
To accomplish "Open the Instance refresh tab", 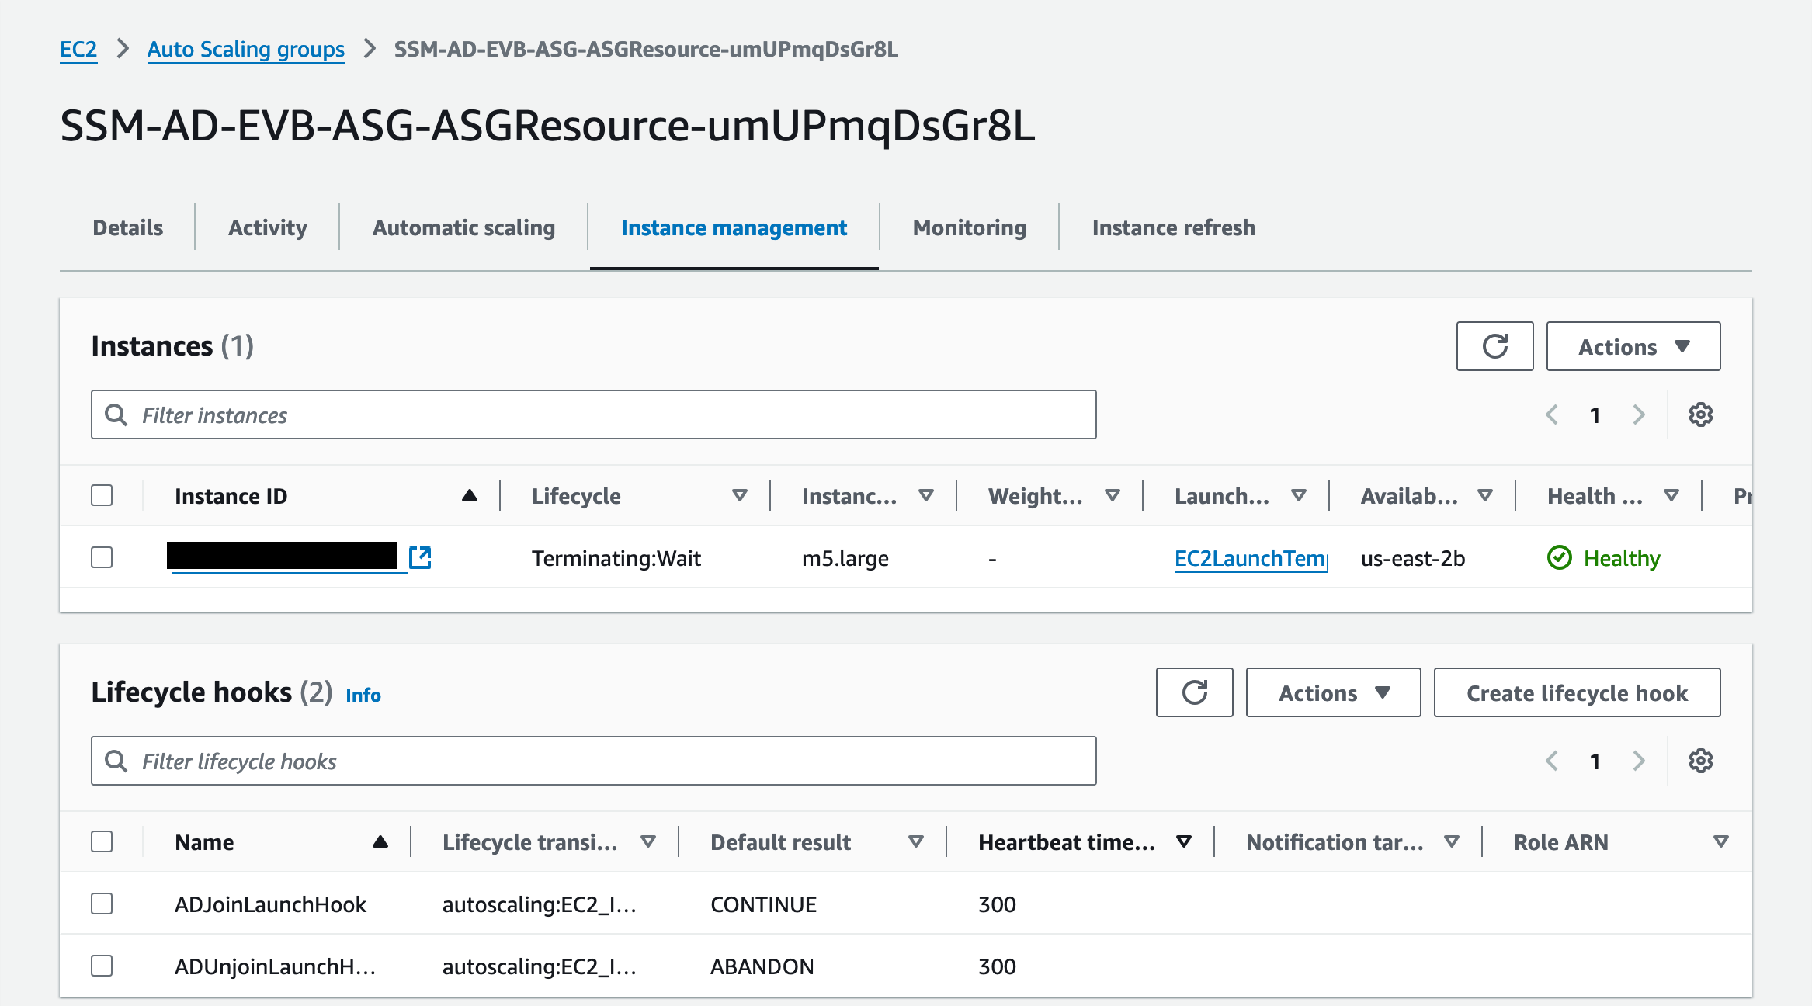I will 1173,227.
